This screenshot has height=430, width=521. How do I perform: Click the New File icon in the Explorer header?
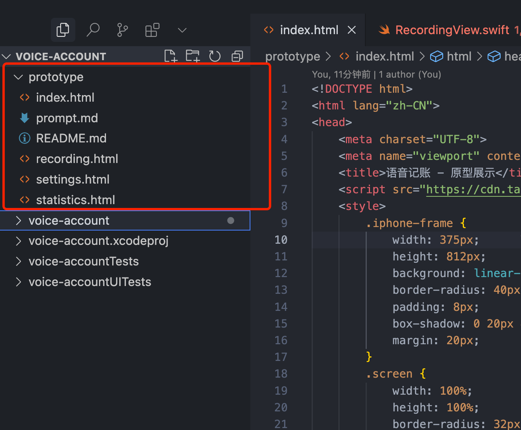(170, 56)
